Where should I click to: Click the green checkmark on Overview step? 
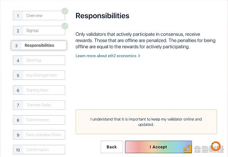coord(65,11)
